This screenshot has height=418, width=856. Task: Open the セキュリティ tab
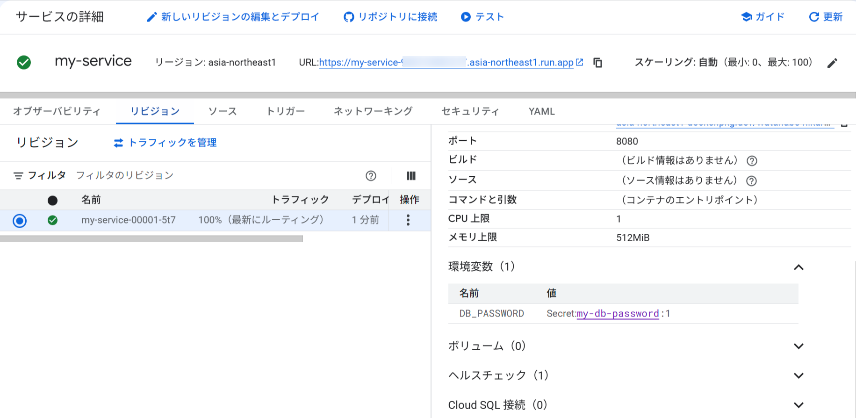(470, 111)
